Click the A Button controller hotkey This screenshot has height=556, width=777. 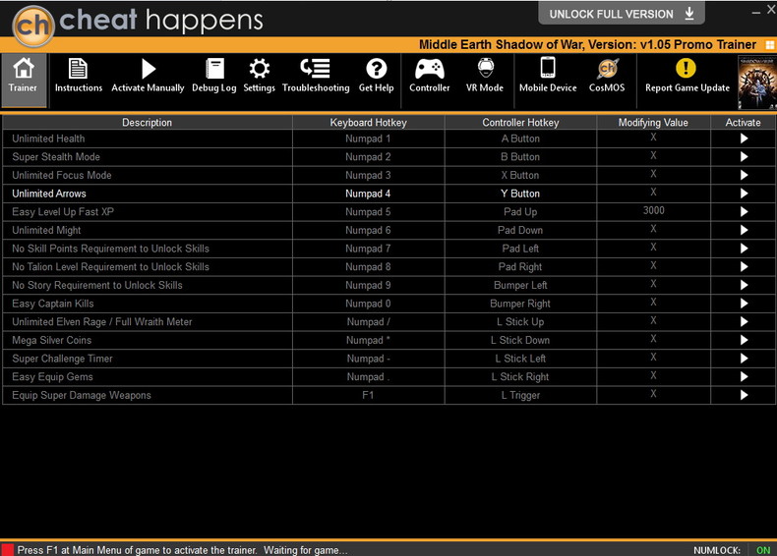520,139
